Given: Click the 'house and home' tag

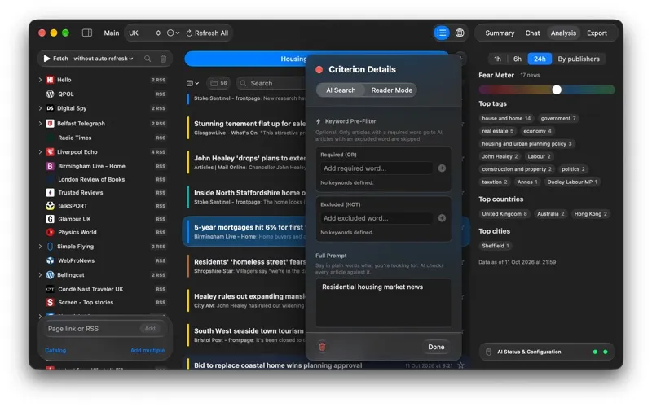Looking at the screenshot, I should pos(506,118).
